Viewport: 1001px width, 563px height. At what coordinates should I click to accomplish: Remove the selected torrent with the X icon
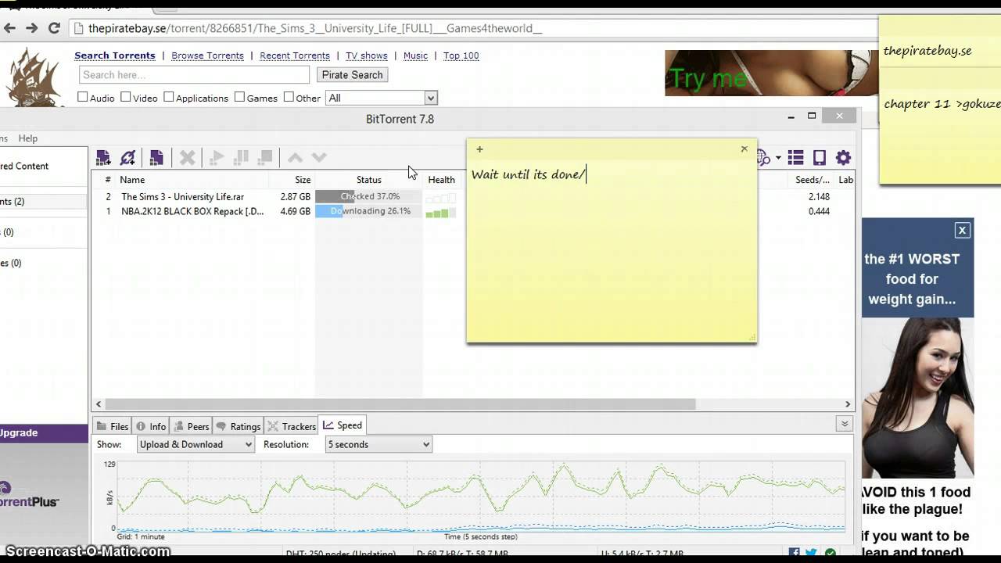pos(188,158)
